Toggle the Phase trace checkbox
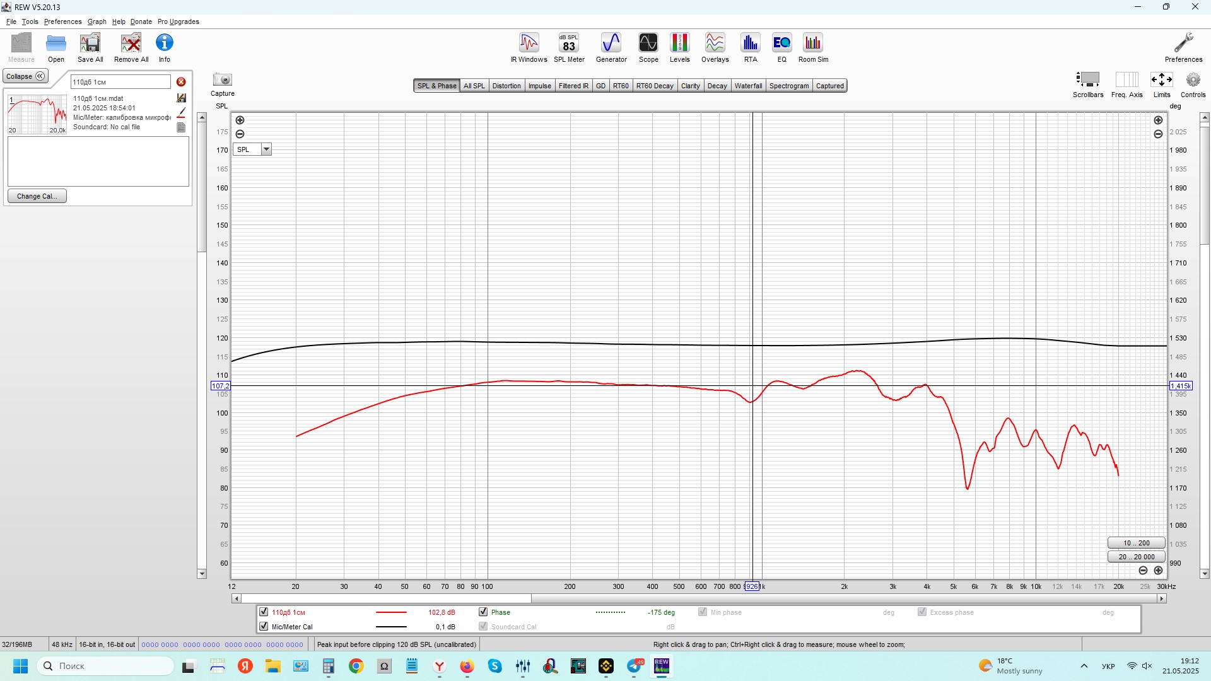 pos(483,612)
